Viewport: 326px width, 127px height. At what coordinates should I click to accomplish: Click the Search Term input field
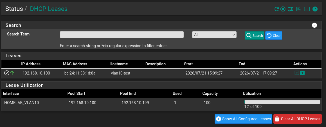pyautogui.click(x=122, y=35)
